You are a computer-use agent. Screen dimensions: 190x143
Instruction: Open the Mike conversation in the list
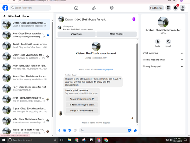click(x=26, y=121)
